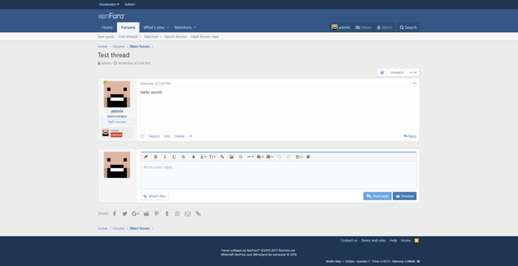The width and height of the screenshot is (518, 266).
Task: Click the strikethrough formatting icon
Action: (x=183, y=157)
